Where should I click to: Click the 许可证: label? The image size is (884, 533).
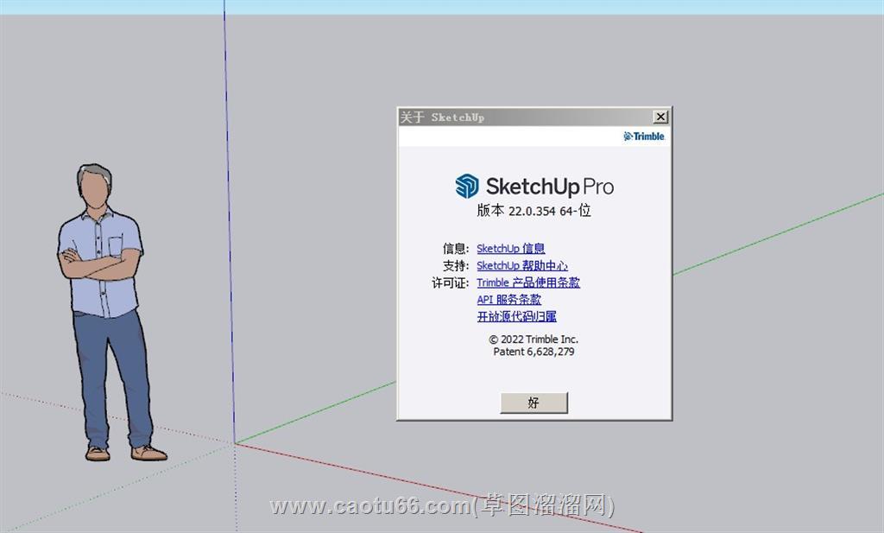pyautogui.click(x=451, y=282)
